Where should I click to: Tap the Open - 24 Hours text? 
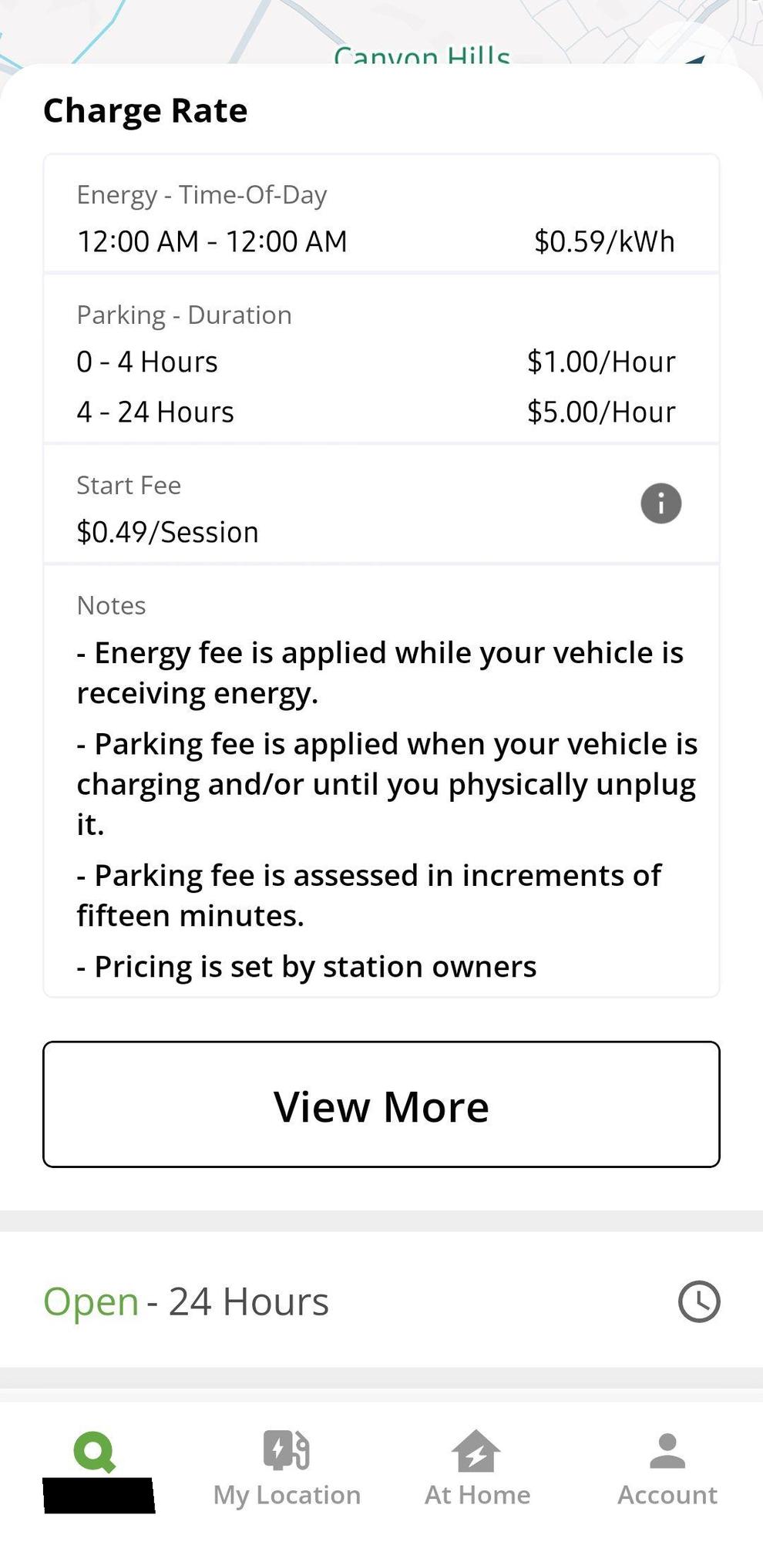[186, 1301]
